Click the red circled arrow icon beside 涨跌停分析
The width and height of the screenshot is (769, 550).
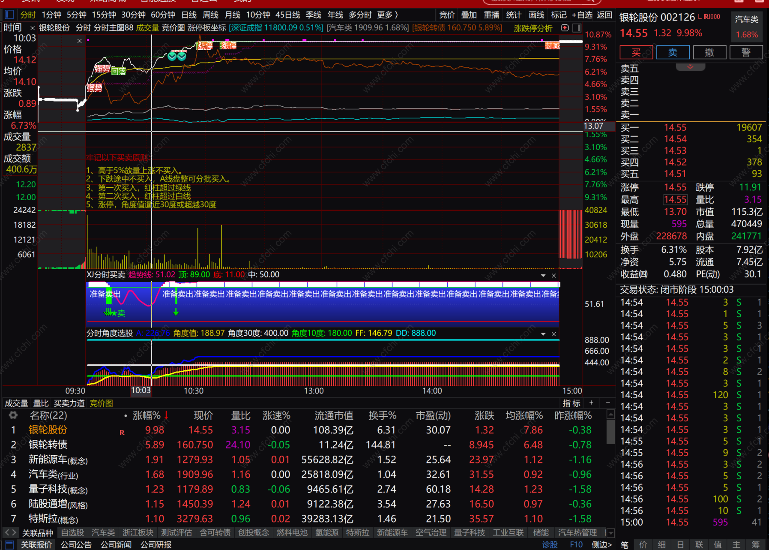(565, 28)
